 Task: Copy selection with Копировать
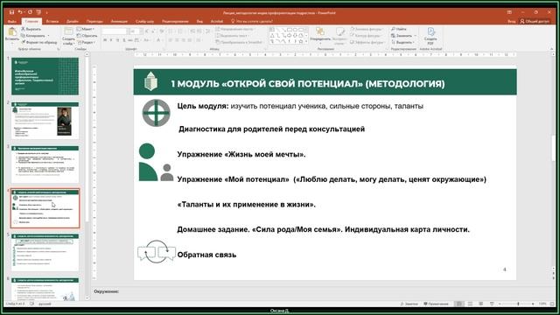34,35
